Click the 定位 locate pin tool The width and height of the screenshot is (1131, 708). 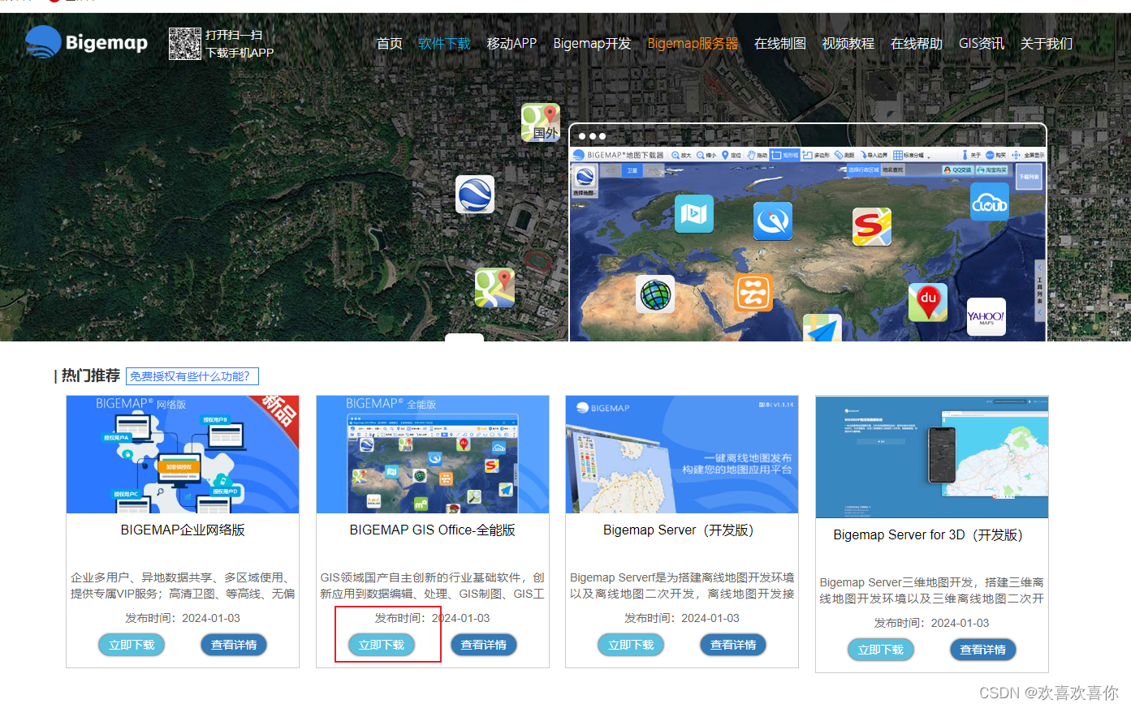[732, 155]
